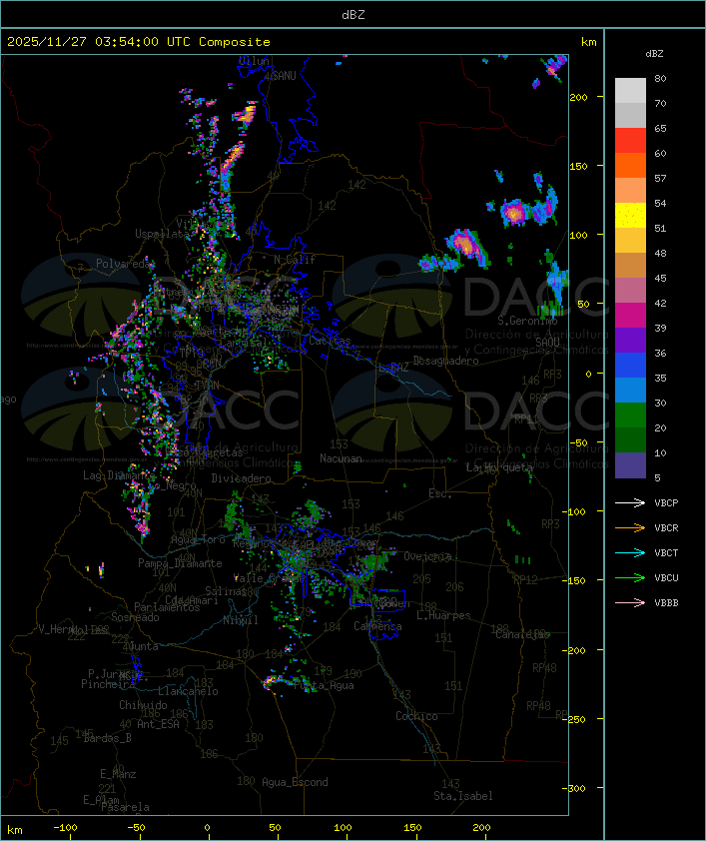Click the -150 tick on the vertical axis
706x841 pixels.
pos(576,580)
